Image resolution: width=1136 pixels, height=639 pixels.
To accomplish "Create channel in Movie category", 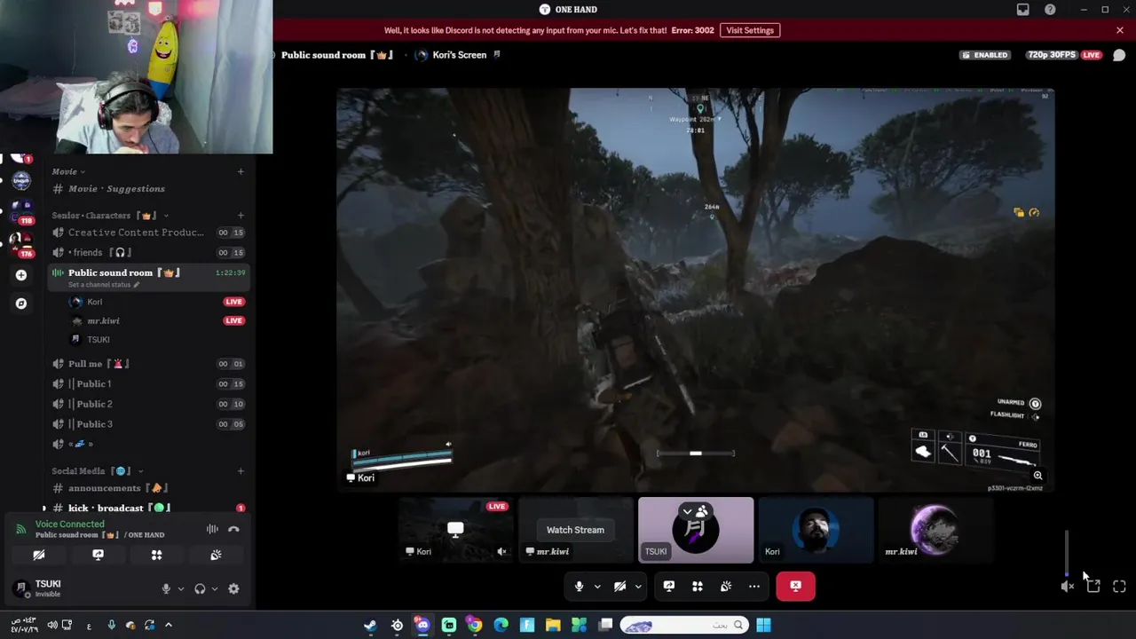I will tap(241, 171).
